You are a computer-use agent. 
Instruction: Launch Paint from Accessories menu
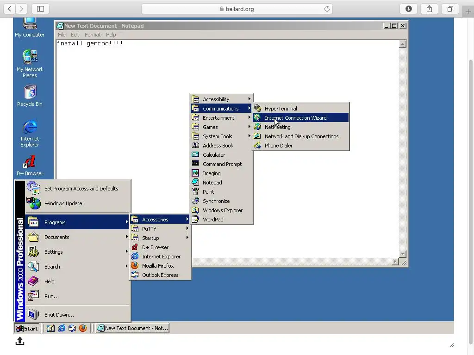pos(222,192)
